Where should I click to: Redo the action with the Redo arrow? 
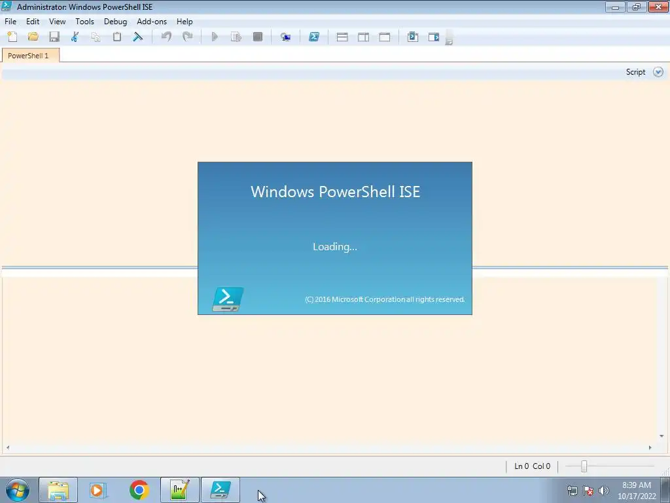(188, 37)
